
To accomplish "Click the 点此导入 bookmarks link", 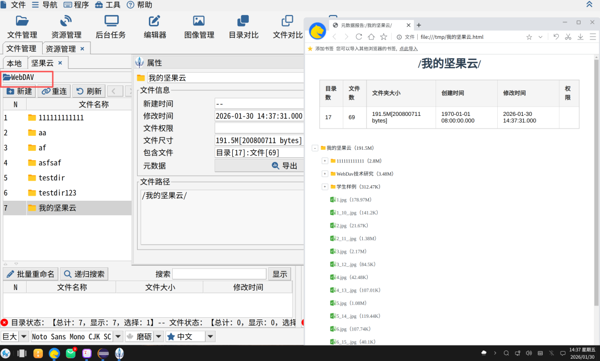I will coord(408,48).
